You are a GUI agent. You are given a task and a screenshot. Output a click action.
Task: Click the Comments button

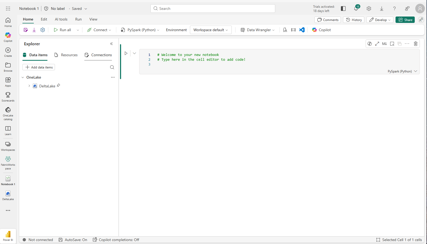coord(328,20)
